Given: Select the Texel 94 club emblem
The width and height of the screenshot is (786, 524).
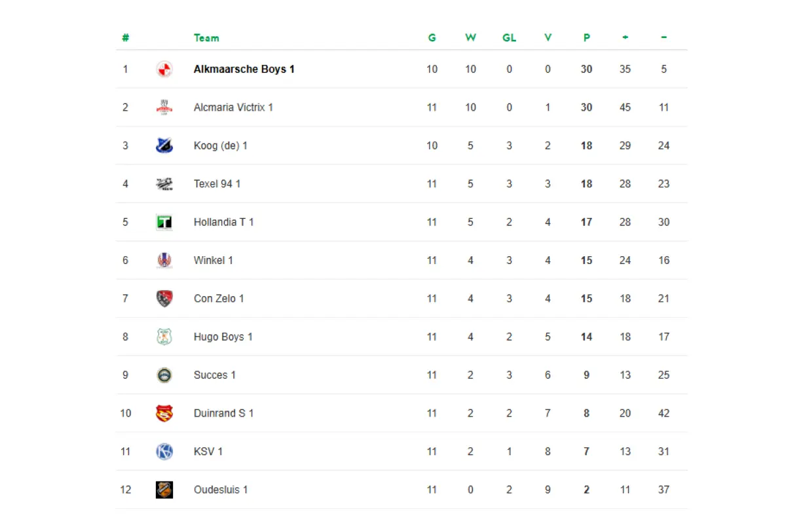Looking at the screenshot, I should [164, 184].
